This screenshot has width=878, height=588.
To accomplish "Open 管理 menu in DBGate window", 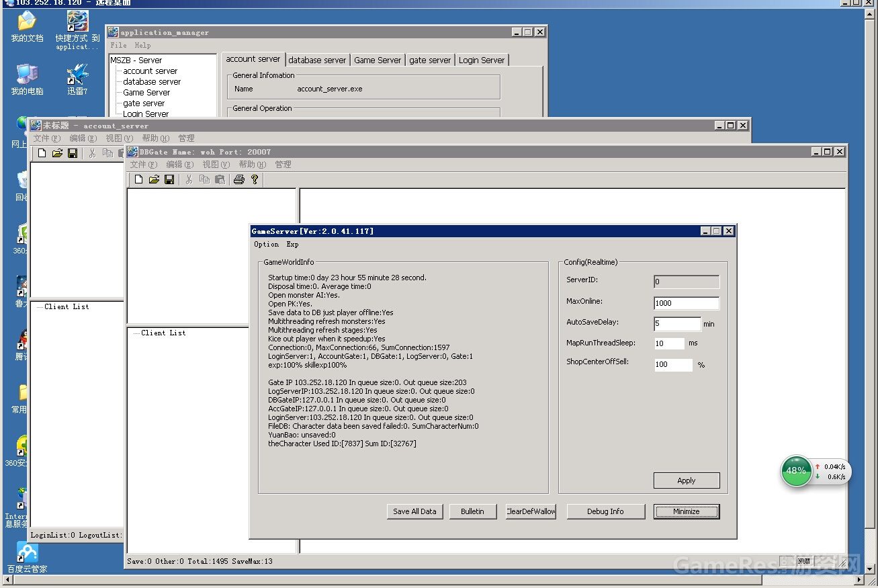I will click(283, 165).
